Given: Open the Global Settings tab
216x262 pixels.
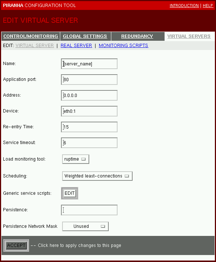Looking at the screenshot, I should pyautogui.click(x=85, y=36).
